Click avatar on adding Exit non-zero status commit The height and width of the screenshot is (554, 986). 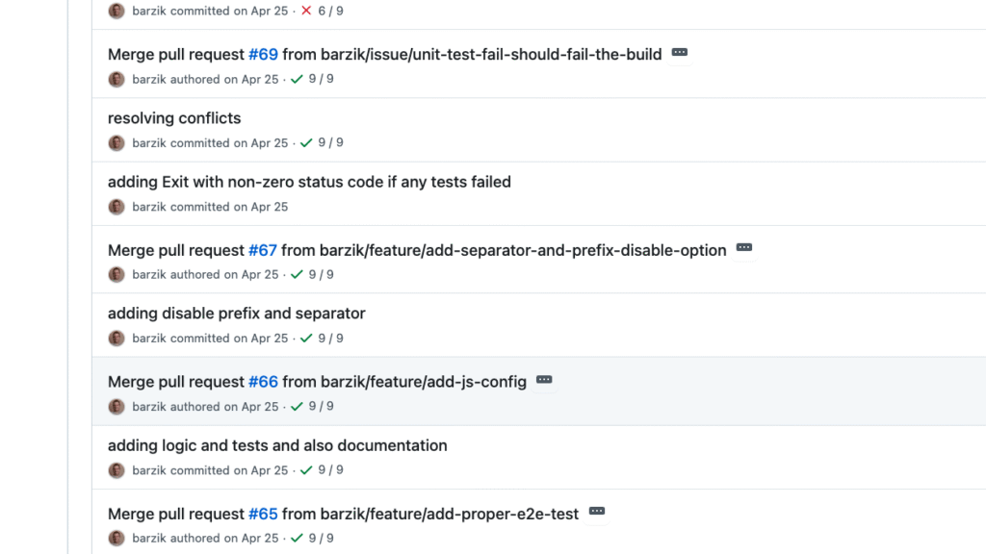pos(116,207)
